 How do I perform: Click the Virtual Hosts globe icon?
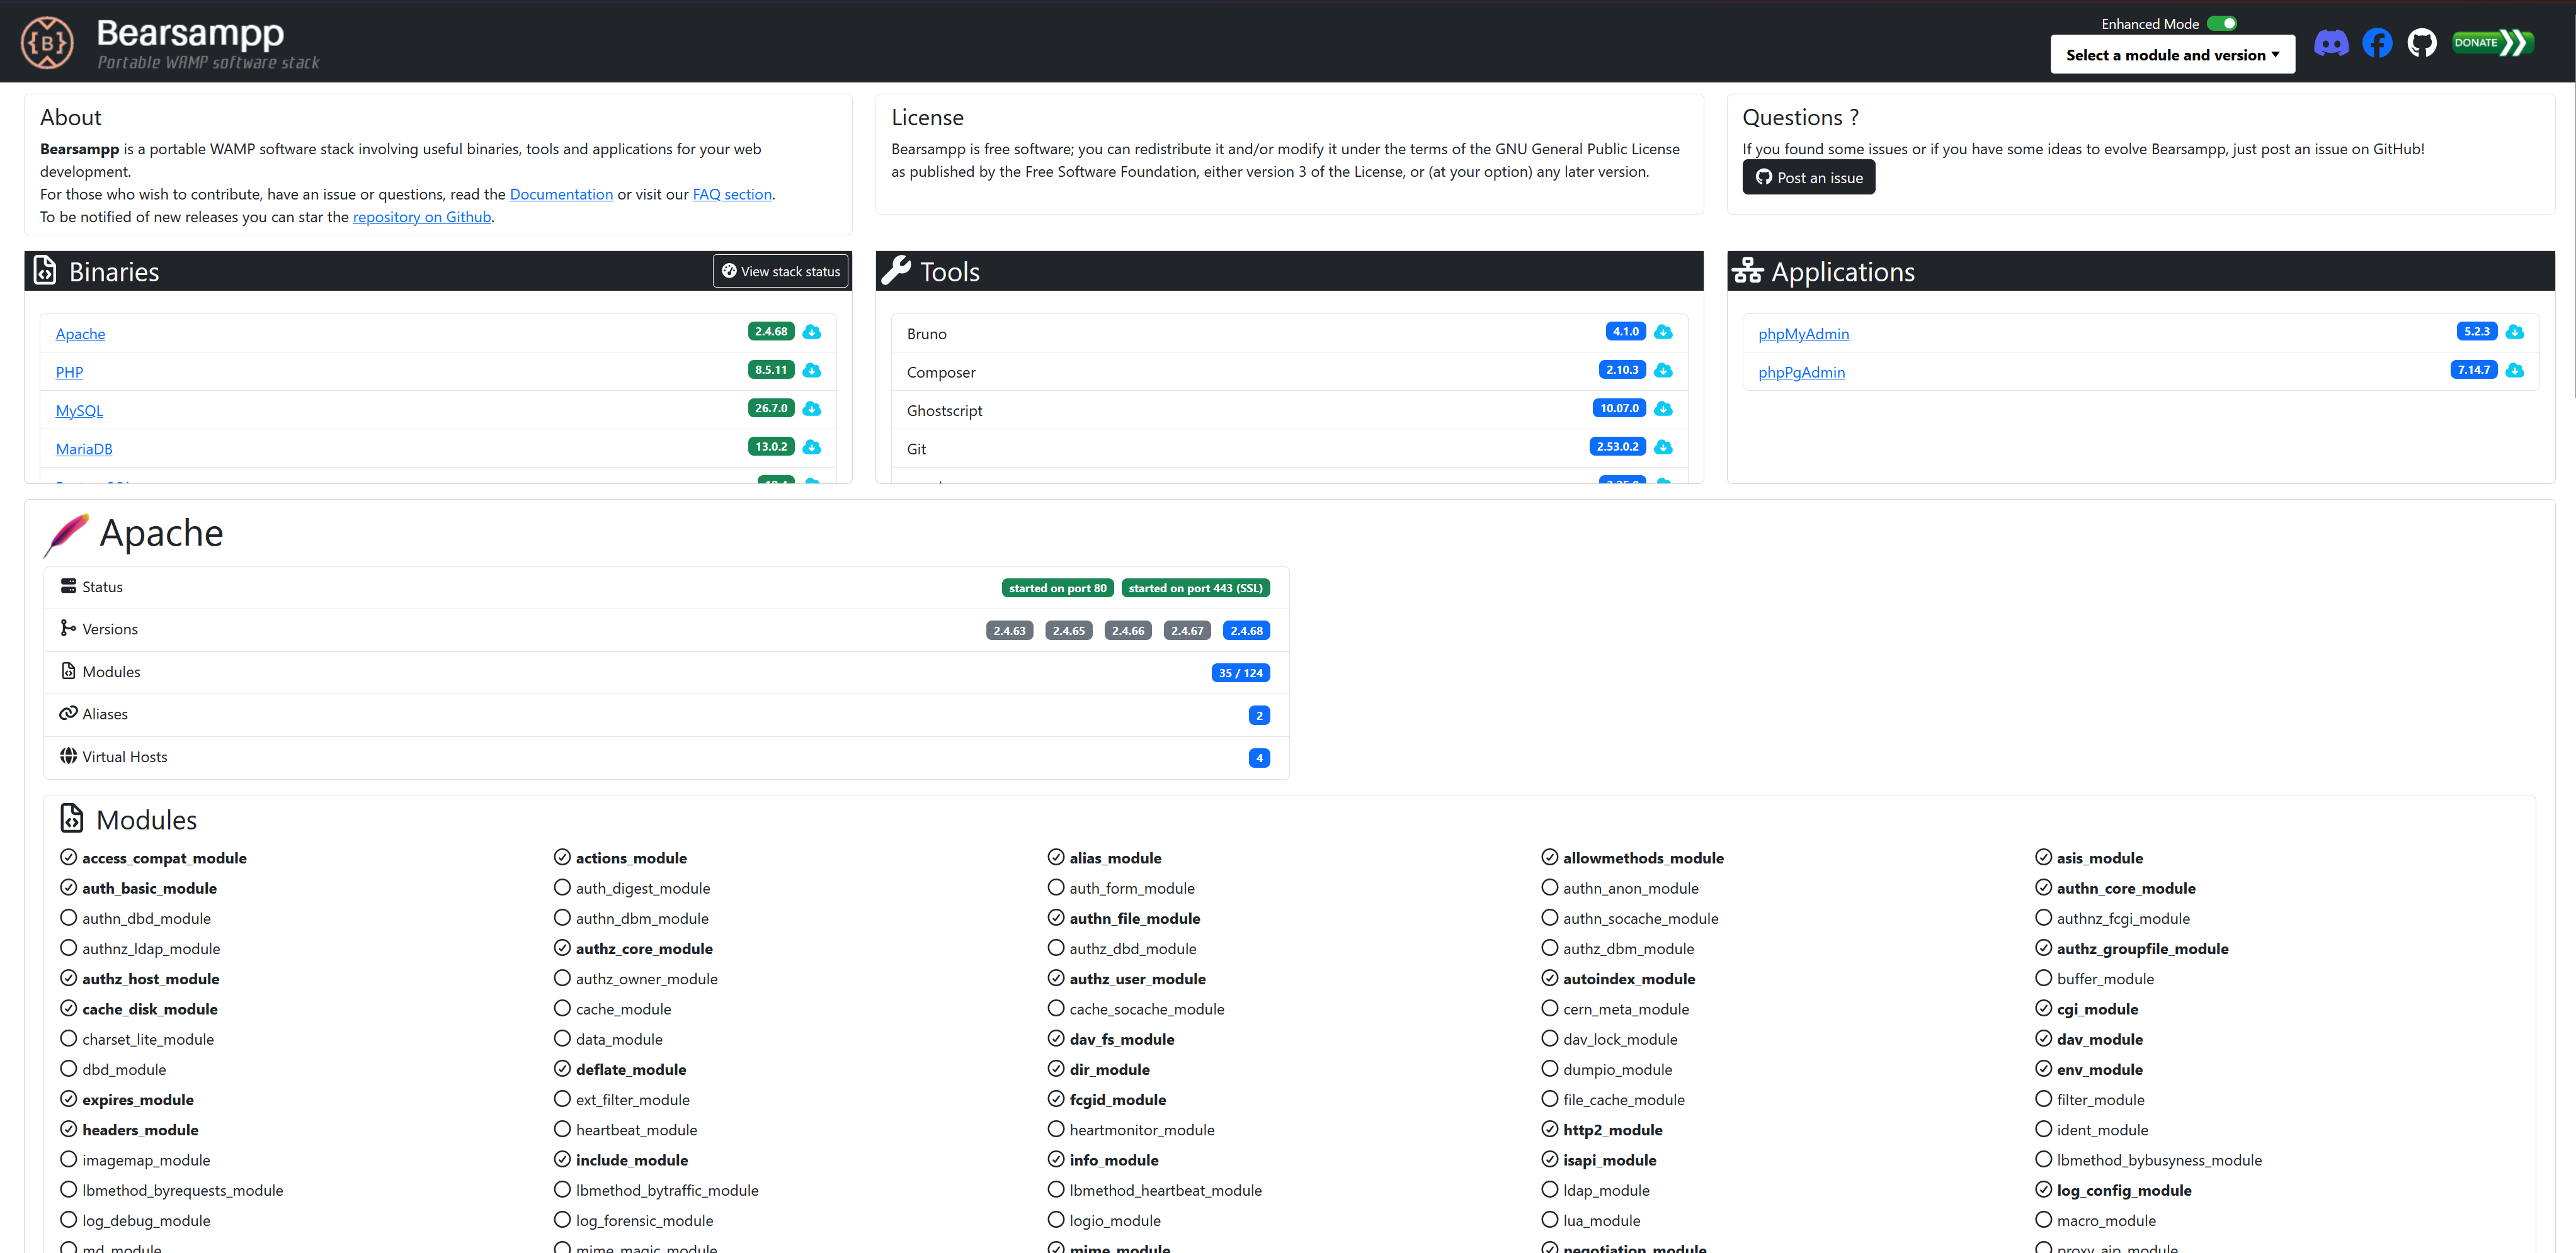pyautogui.click(x=68, y=755)
